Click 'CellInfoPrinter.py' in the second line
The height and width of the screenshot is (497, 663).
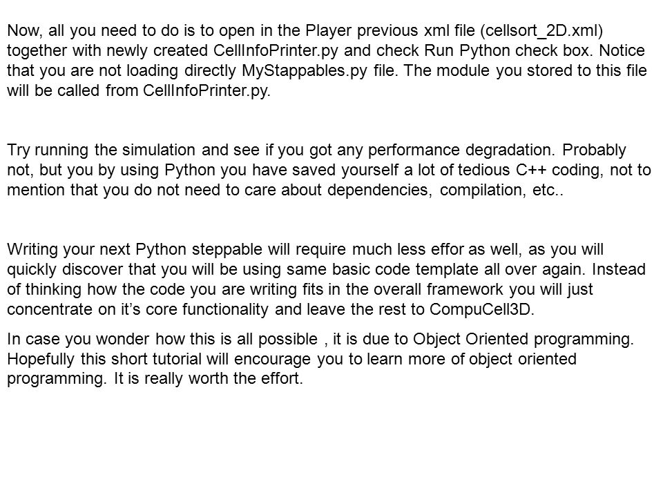point(276,50)
